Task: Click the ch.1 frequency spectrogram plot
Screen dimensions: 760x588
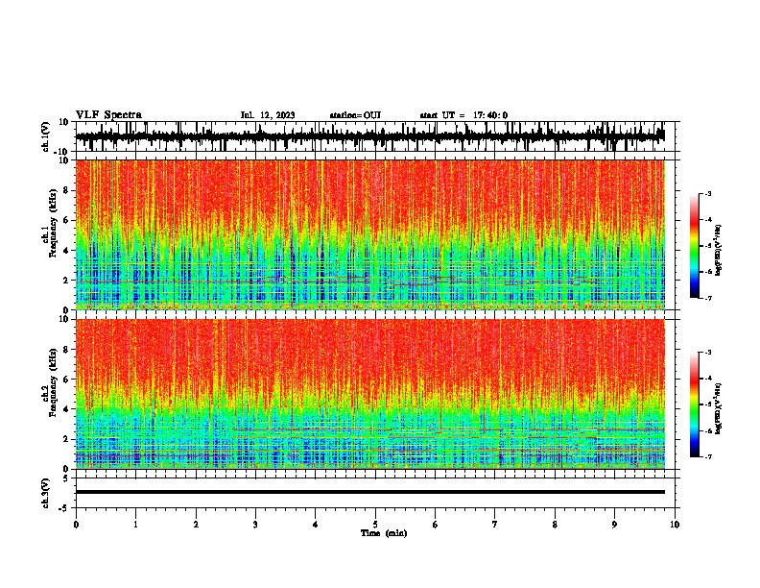Action: pos(370,234)
